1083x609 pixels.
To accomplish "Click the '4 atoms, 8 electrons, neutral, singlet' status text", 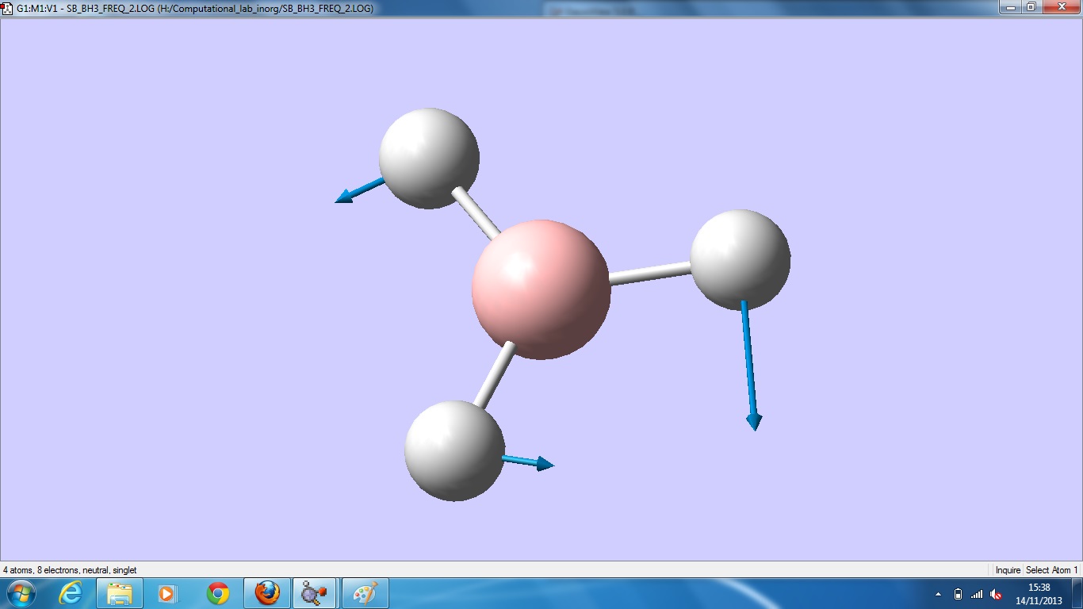I will pyautogui.click(x=70, y=570).
